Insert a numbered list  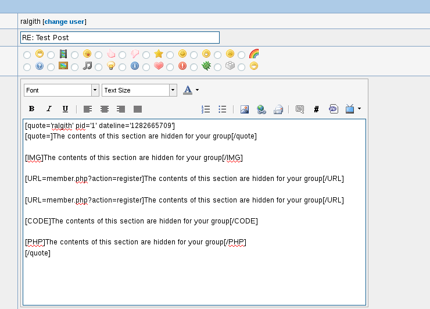tap(205, 109)
